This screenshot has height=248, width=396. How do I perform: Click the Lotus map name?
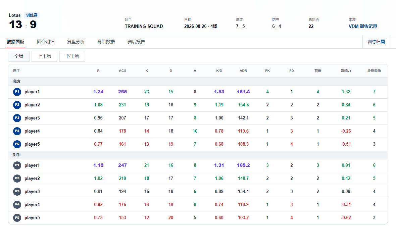point(15,15)
